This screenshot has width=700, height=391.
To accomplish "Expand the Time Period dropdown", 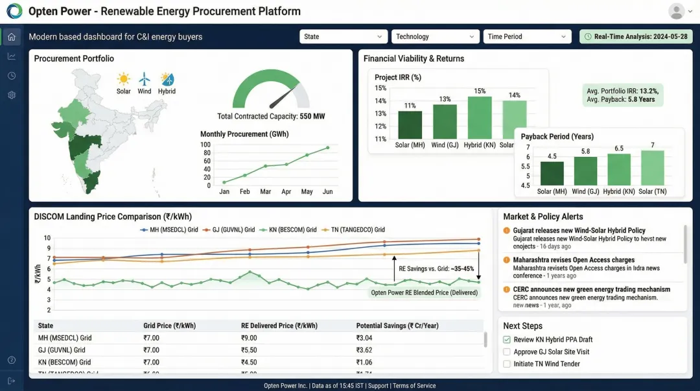I will pos(527,36).
